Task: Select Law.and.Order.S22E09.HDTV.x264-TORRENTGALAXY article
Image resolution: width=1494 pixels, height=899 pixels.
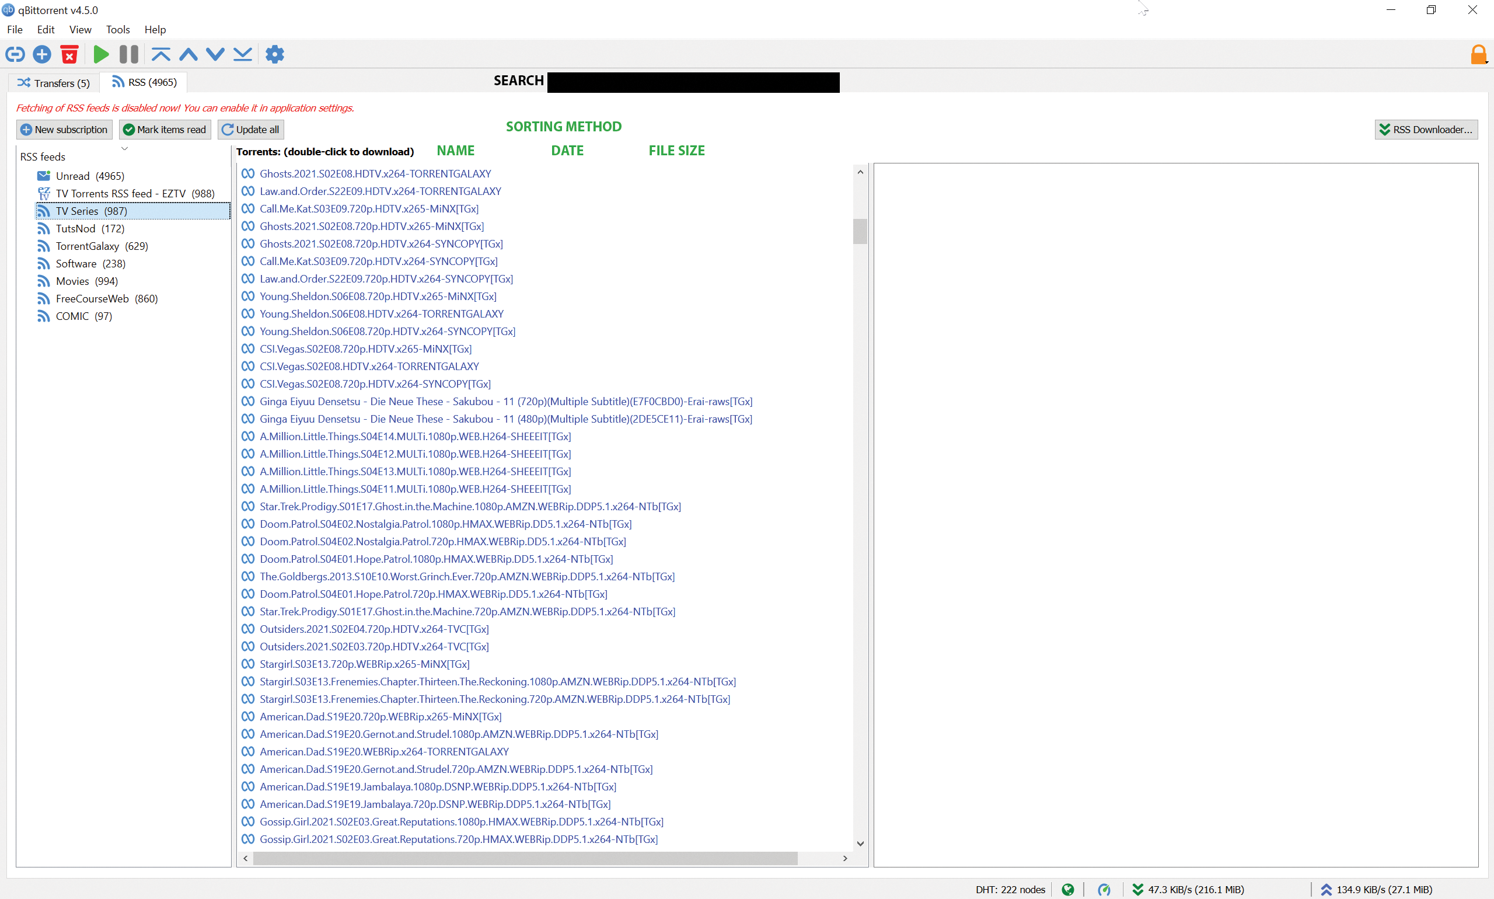Action: (x=381, y=191)
